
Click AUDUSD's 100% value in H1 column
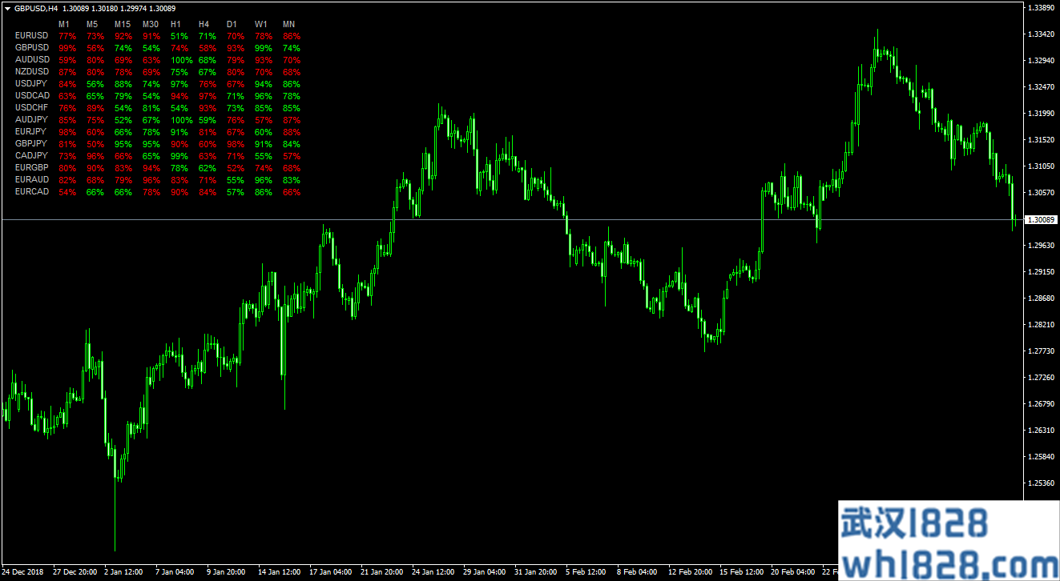[182, 60]
